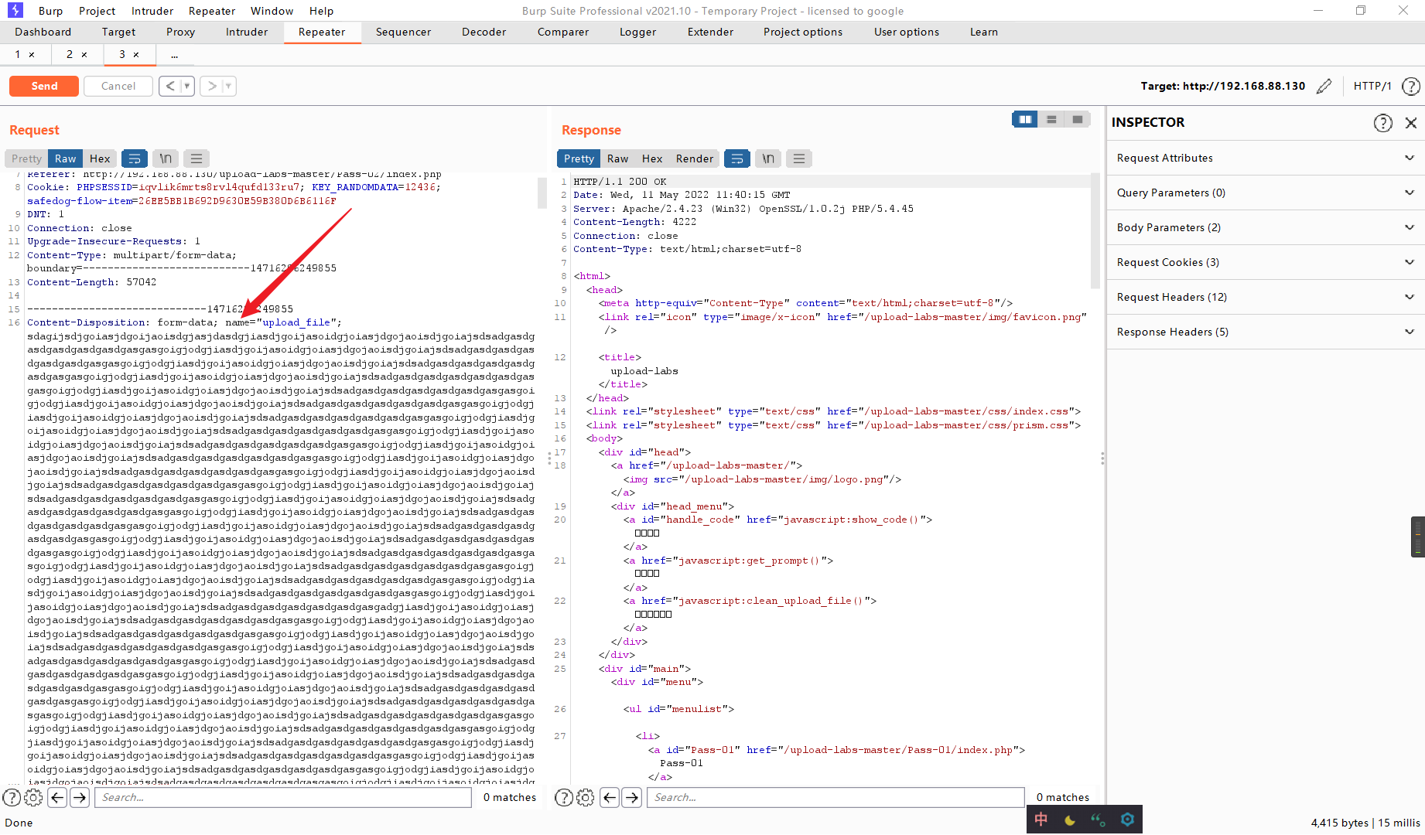Screen dimensions: 1425x835
Task: Select Repeater tab 2
Action: pos(70,54)
